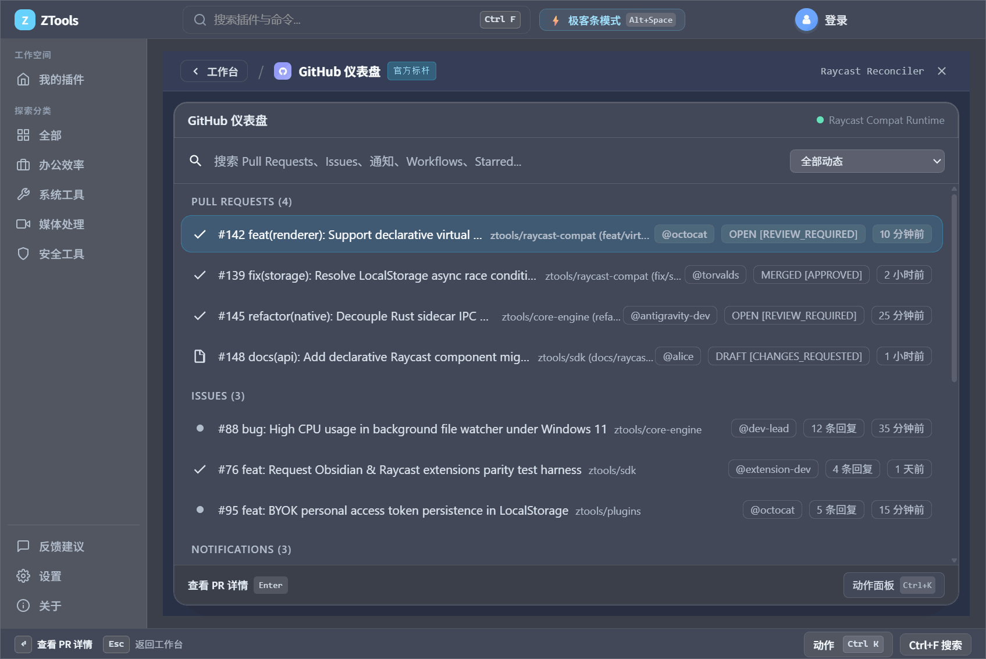
Task: Click the lightning icon of 极客条模式
Action: click(556, 20)
